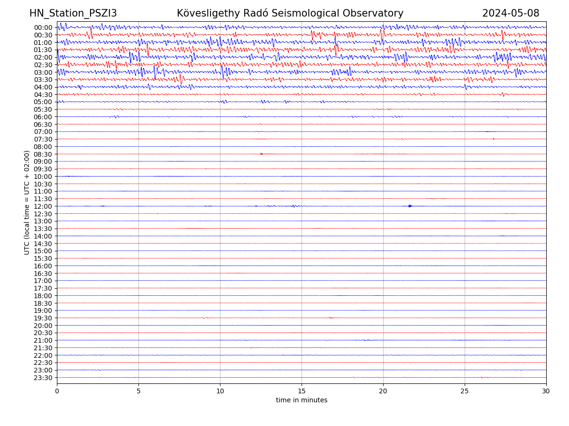The width and height of the screenshot is (569, 426).
Task: Select the 15 tick on the minutes axis
Action: (x=302, y=391)
